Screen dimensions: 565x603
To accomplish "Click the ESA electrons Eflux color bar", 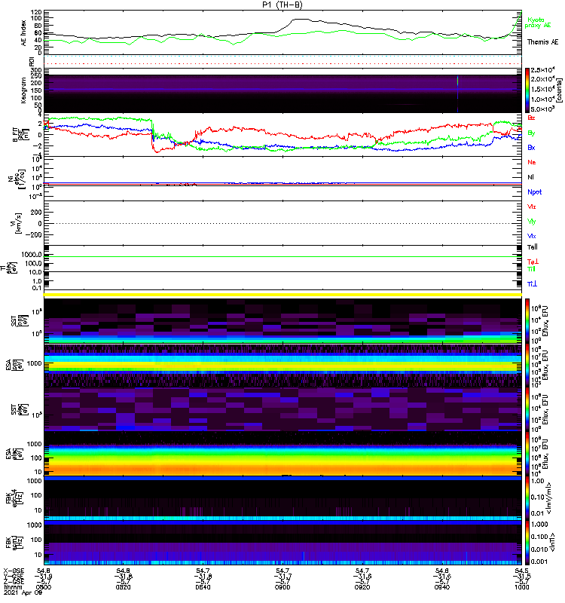I will click(x=527, y=454).
